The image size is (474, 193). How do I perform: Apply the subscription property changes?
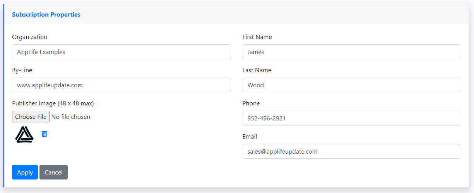25,172
